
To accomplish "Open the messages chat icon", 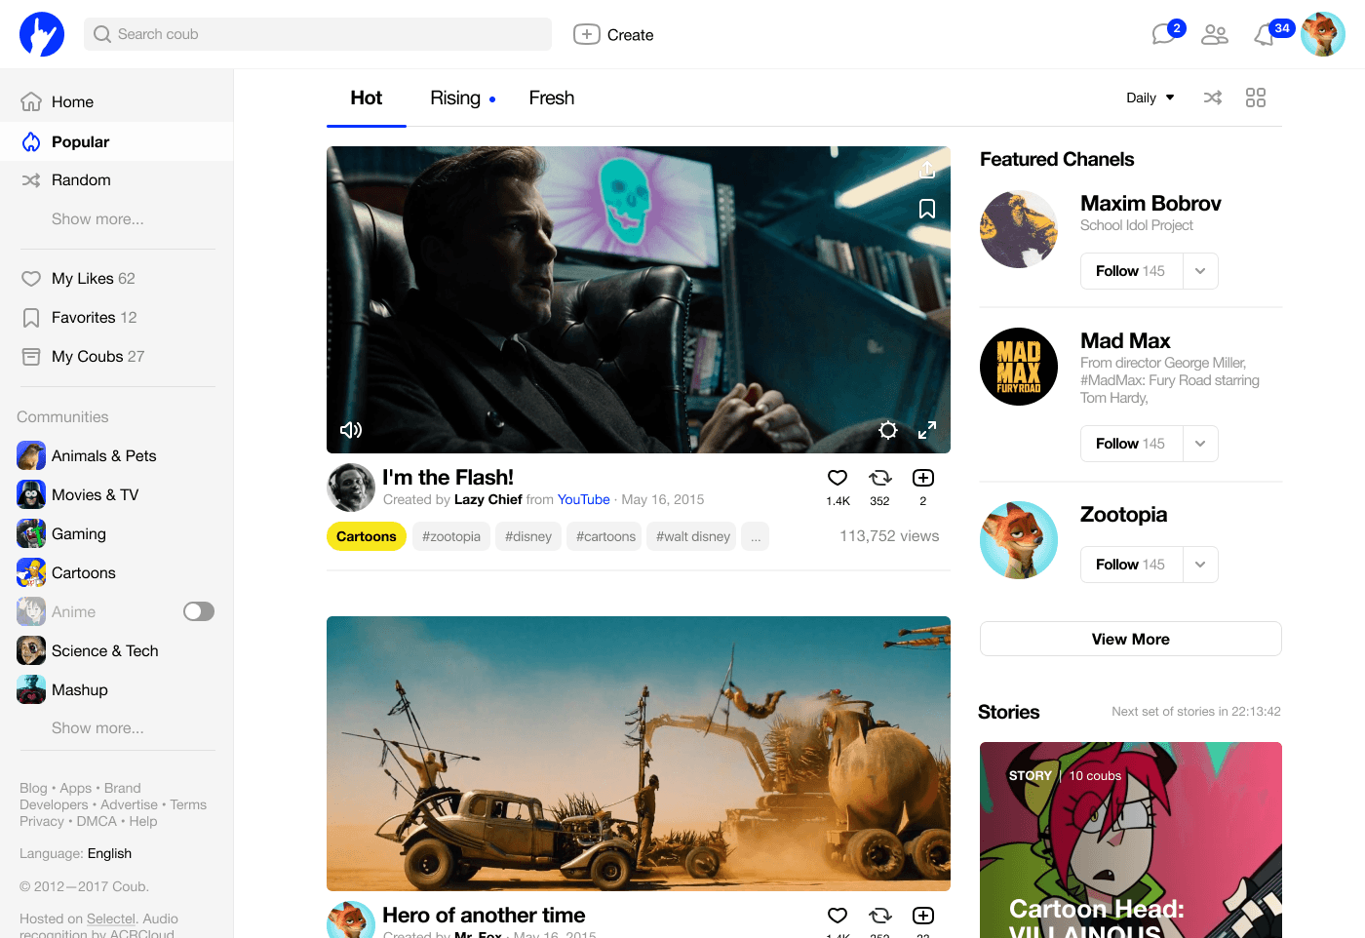I will 1163,35.
